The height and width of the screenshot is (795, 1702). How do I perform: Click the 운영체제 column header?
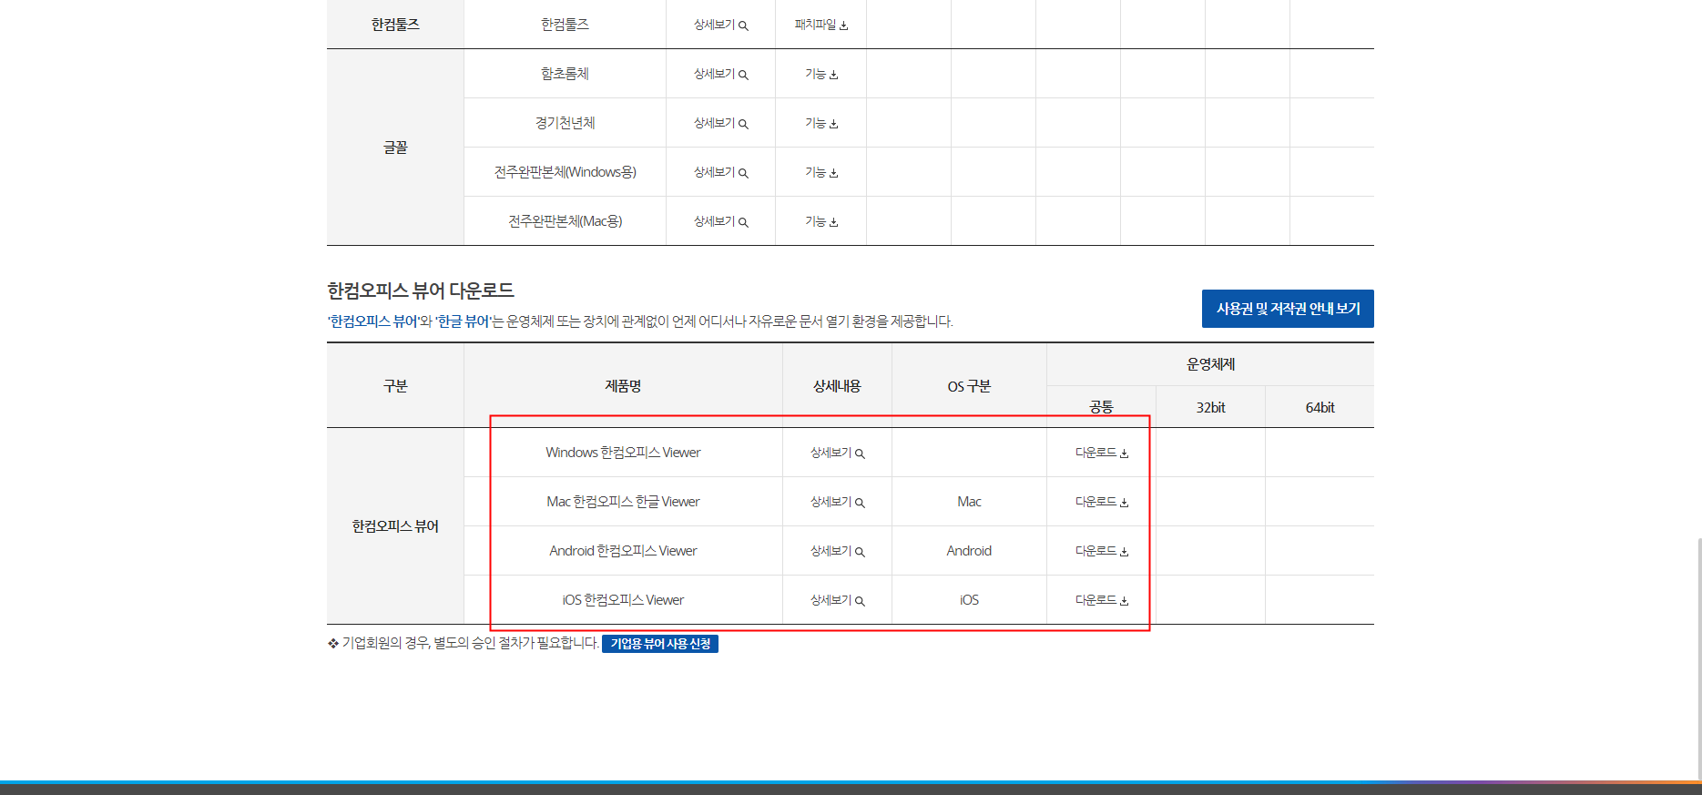click(1210, 364)
